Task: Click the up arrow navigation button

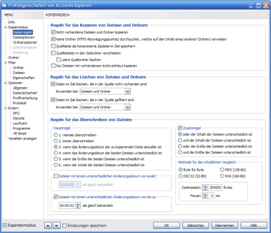Action: [x=48, y=225]
